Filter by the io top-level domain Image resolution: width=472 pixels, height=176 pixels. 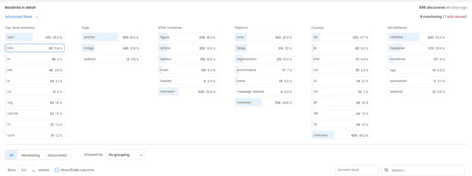coord(35,81)
